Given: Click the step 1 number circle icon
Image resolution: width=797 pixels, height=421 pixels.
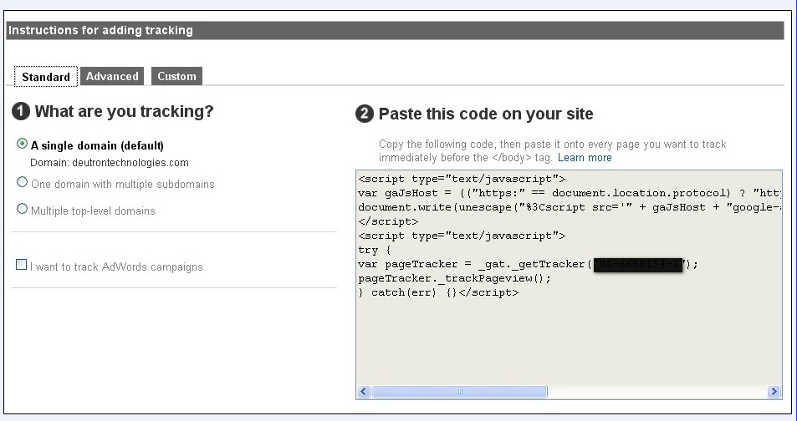Looking at the screenshot, I should pyautogui.click(x=21, y=111).
